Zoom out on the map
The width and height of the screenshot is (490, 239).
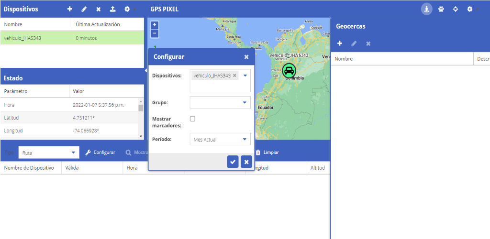(x=155, y=33)
